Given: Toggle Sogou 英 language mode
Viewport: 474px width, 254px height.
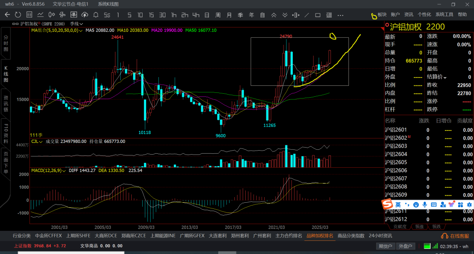Looking at the screenshot, I should click(x=398, y=205).
